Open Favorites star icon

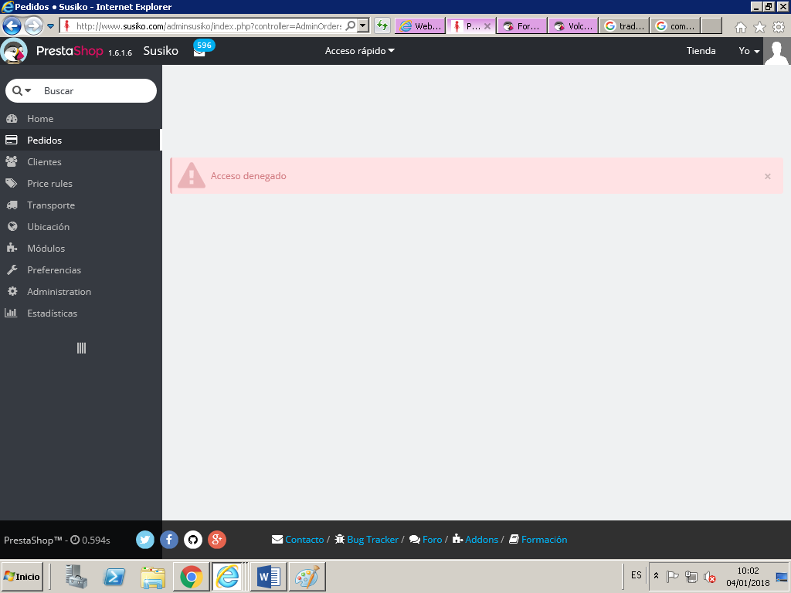(x=760, y=27)
